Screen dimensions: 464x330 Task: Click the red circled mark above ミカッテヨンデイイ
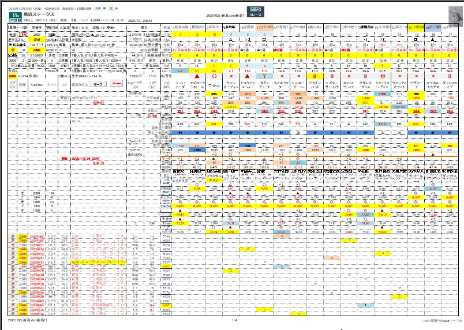(381, 76)
